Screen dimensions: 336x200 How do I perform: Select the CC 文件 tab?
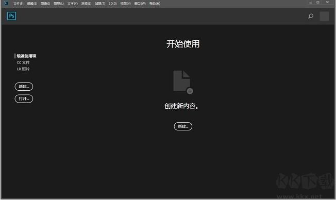click(23, 62)
